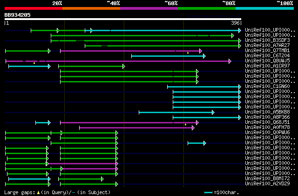Click the green alignment segment in the A1CR97 row
Image resolution: width=298 pixels, height=196 pixels.
(x=92, y=67)
